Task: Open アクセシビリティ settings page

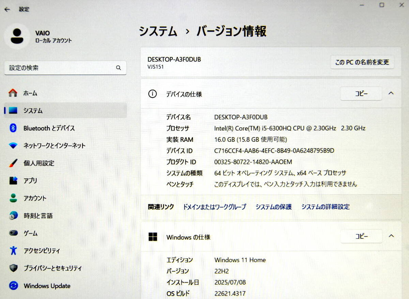Action: coord(65,251)
